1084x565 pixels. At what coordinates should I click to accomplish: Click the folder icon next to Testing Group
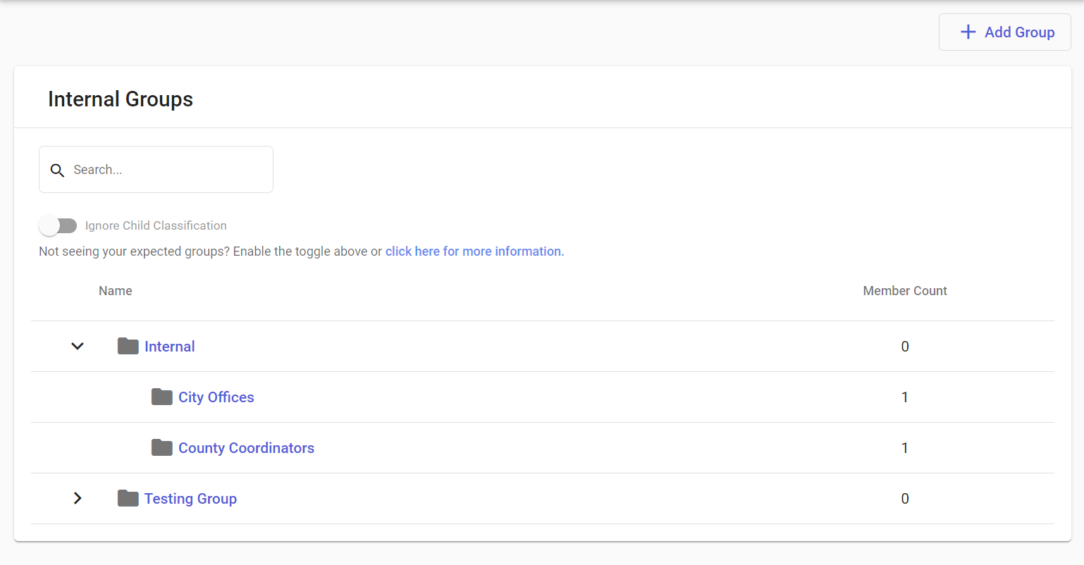click(128, 498)
